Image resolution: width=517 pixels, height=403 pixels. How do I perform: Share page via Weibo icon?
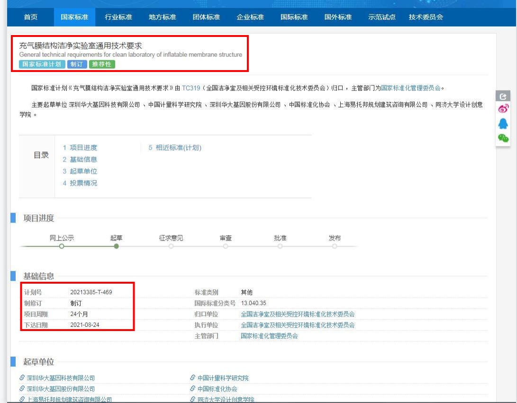click(x=503, y=109)
